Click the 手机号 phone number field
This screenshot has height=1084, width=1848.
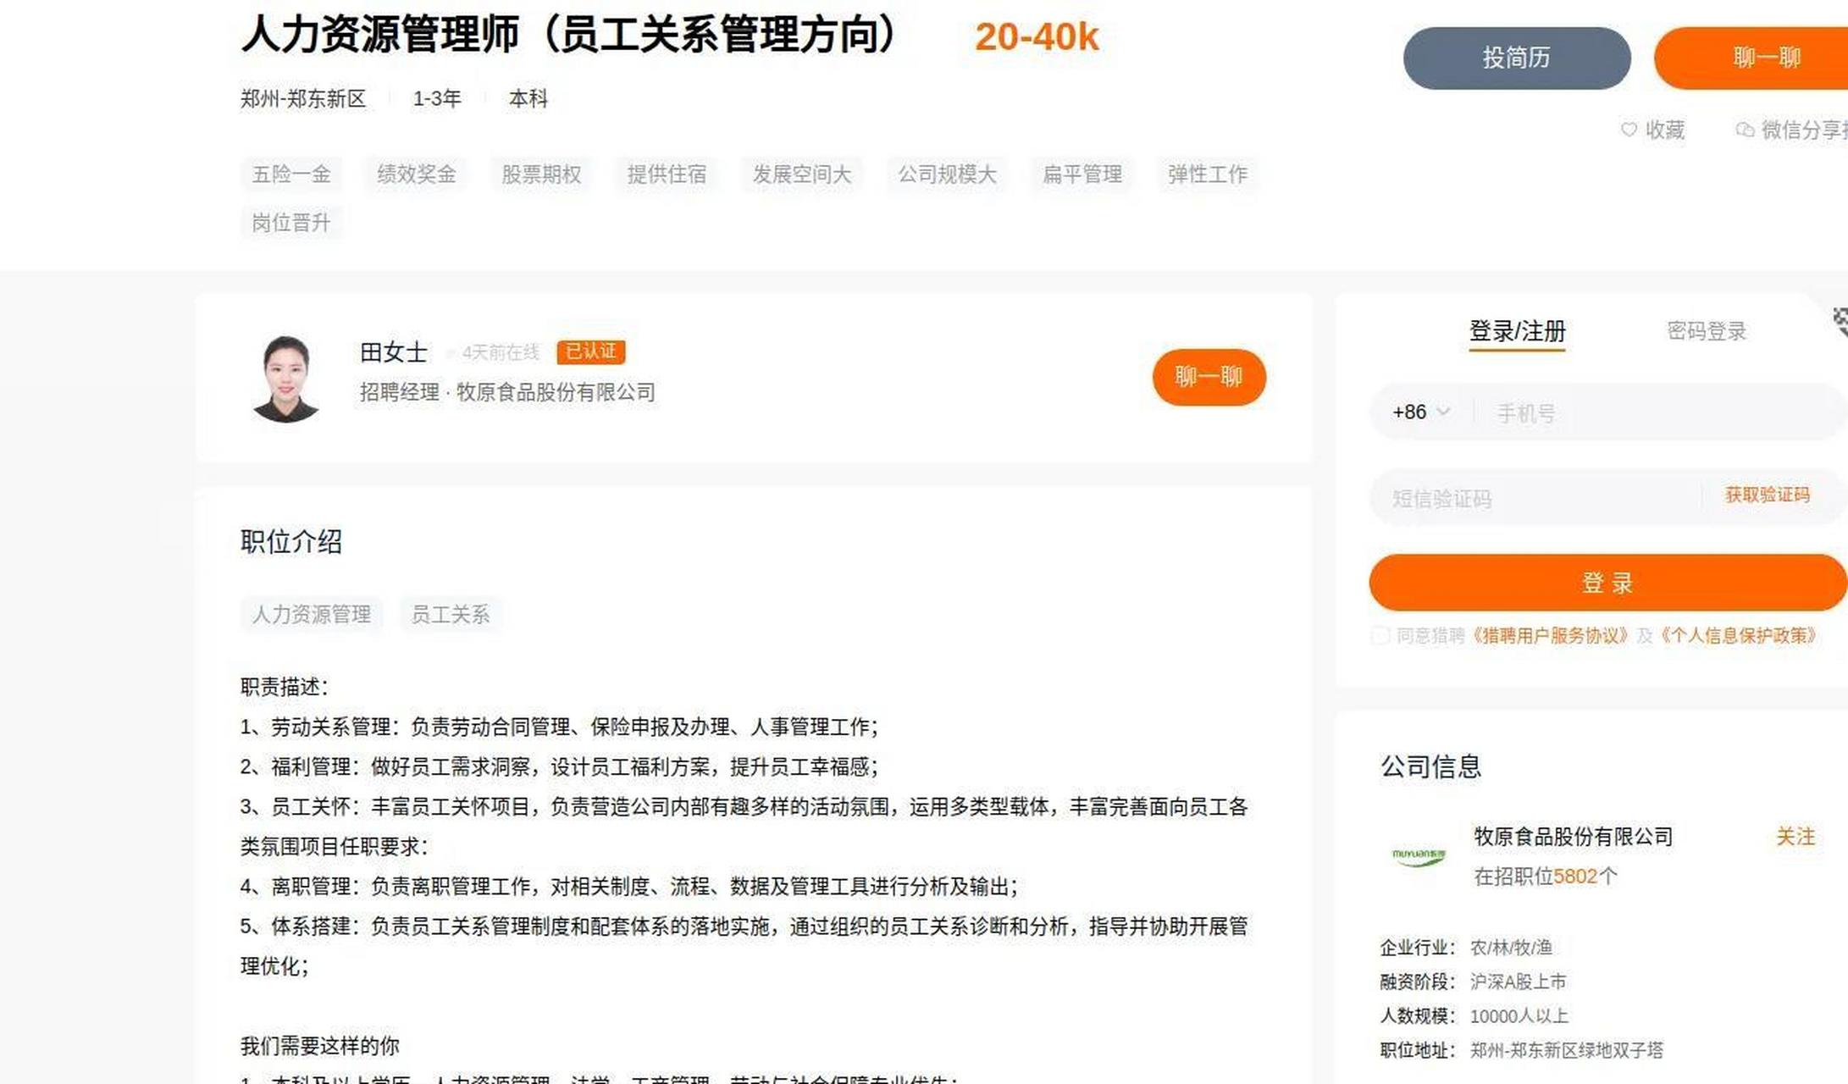click(x=1660, y=413)
